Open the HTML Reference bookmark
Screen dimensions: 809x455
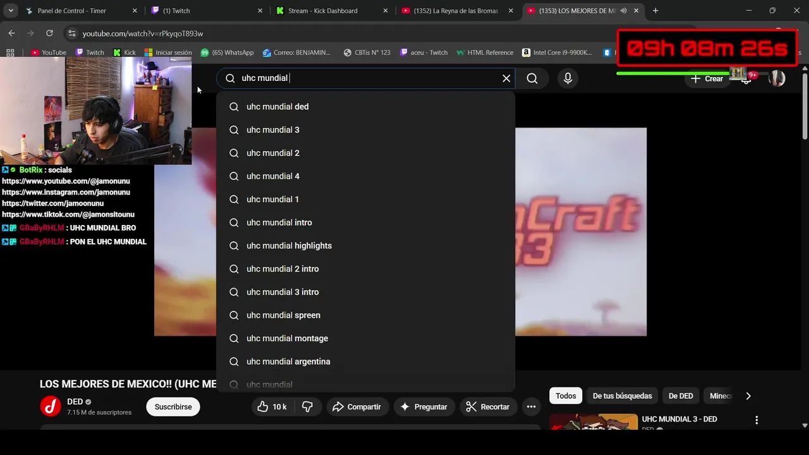click(485, 52)
